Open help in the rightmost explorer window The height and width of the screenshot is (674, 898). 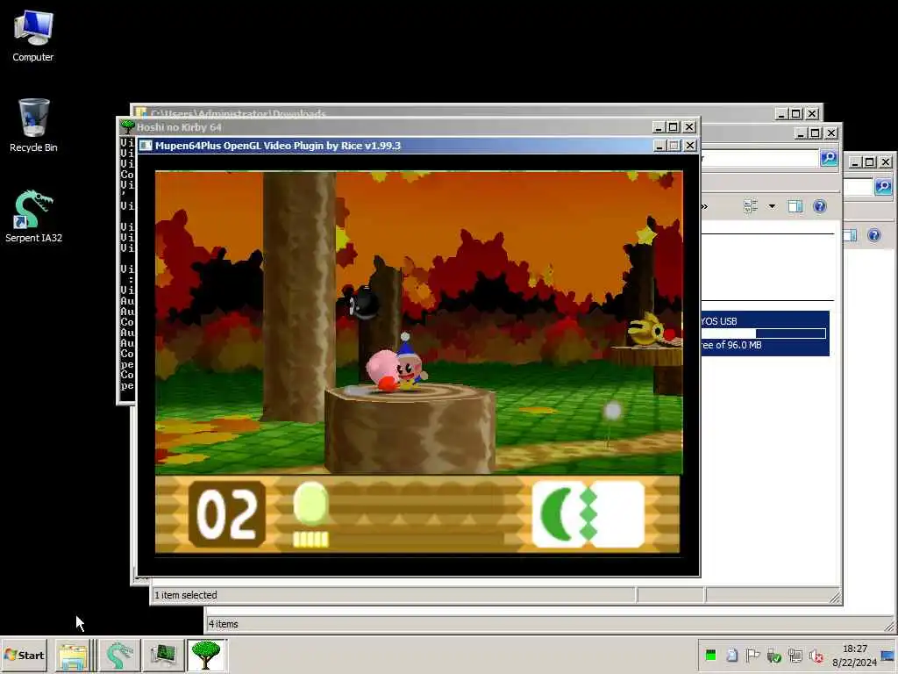[874, 235]
